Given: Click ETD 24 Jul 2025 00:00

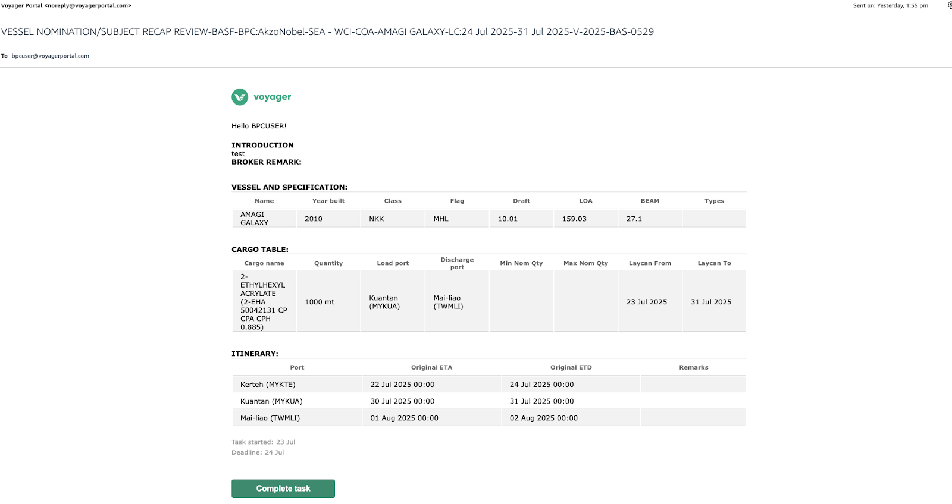Looking at the screenshot, I should click(541, 385).
